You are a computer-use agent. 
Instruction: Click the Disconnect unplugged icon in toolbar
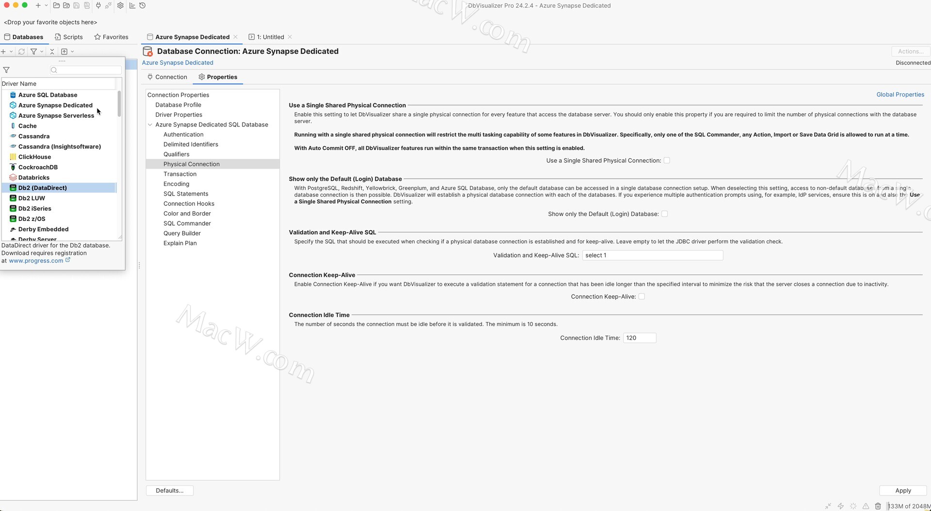click(x=108, y=5)
